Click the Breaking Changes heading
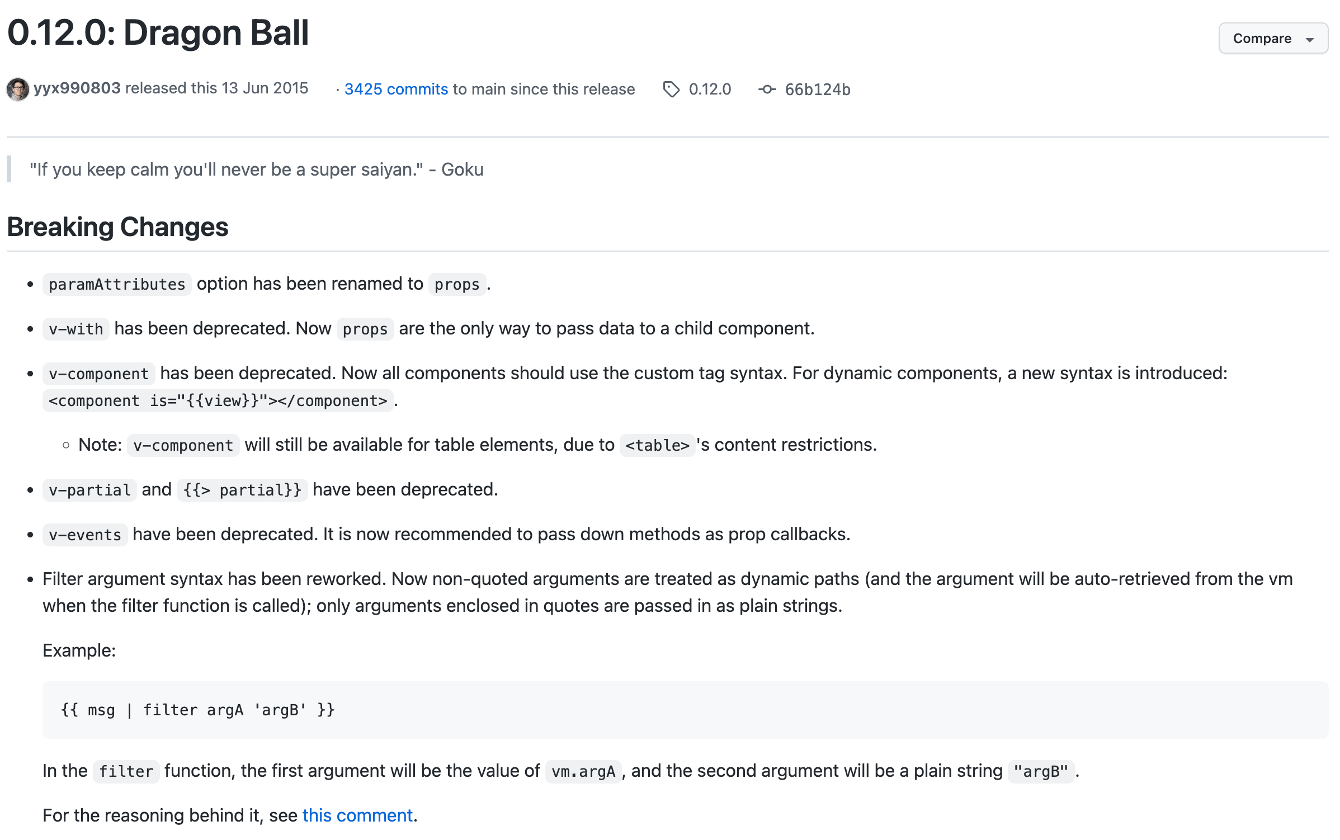This screenshot has height=840, width=1340. [x=117, y=227]
